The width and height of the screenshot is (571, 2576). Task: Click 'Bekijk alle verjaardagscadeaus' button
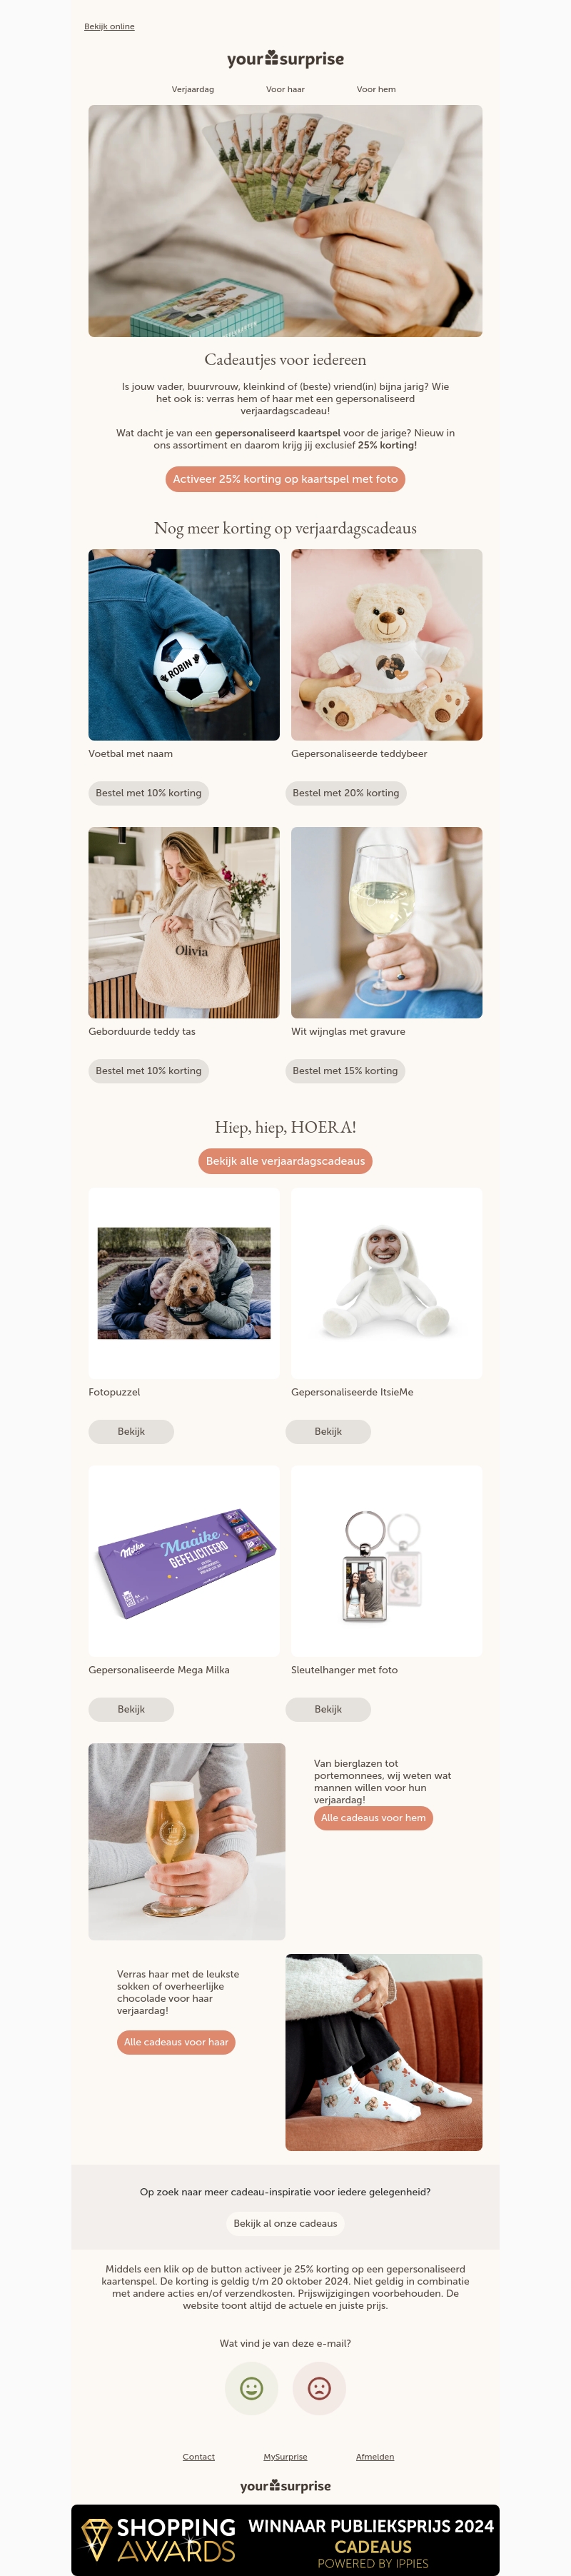pyautogui.click(x=285, y=1161)
